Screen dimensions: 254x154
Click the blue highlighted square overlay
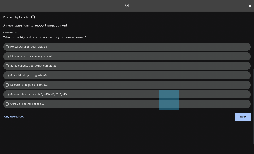click(x=169, y=100)
